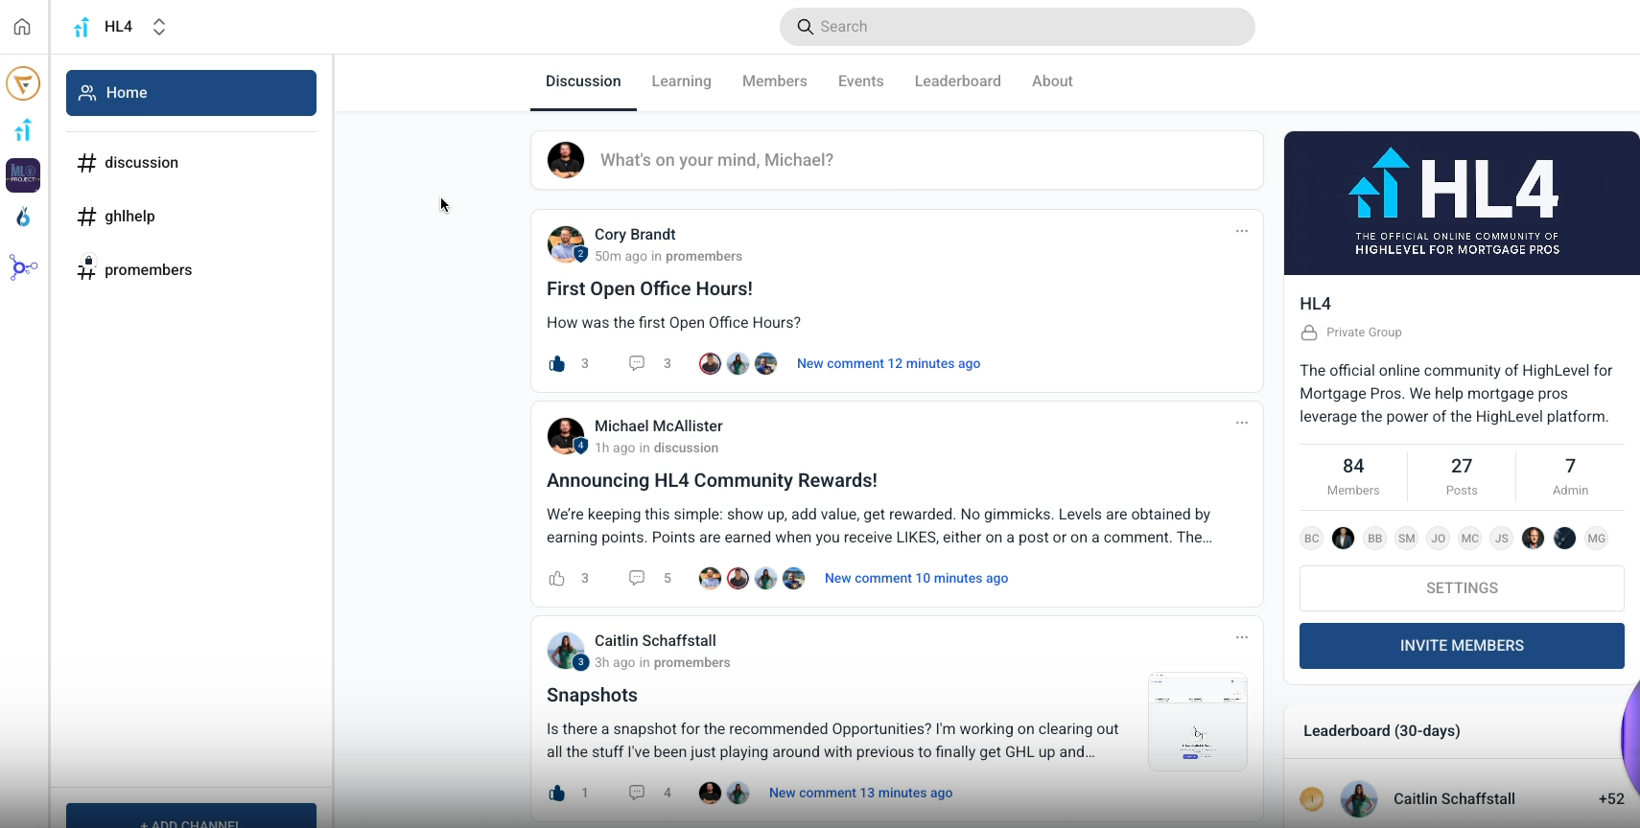Open the Snapshots post image thumbnail
This screenshot has width=1640, height=828.
pos(1198,722)
